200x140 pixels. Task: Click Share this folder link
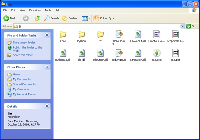click(23, 55)
